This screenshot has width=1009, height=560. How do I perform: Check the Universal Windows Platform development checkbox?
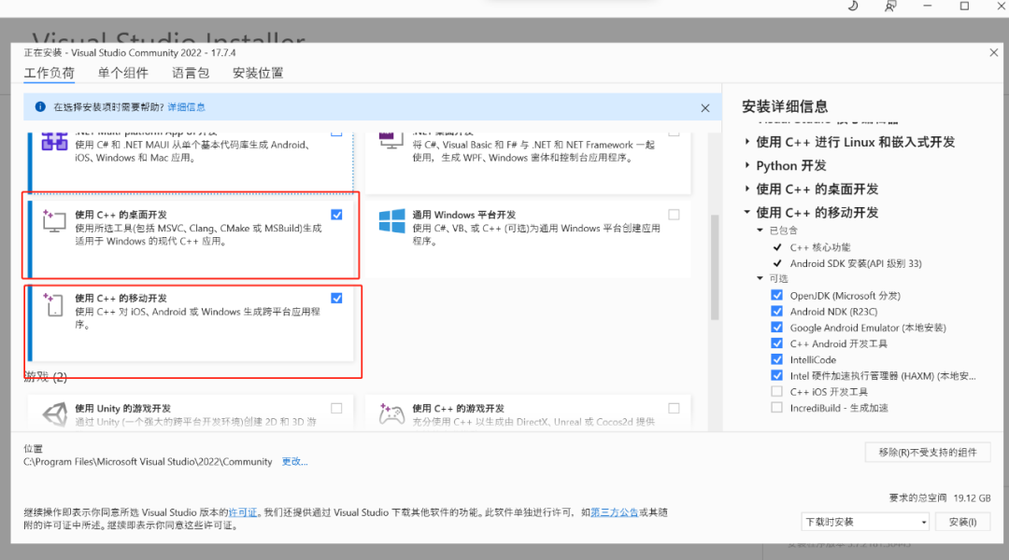(674, 215)
